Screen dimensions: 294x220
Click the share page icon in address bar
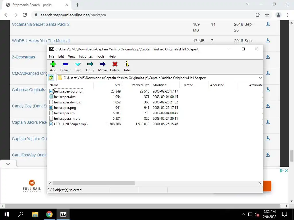pos(258,15)
